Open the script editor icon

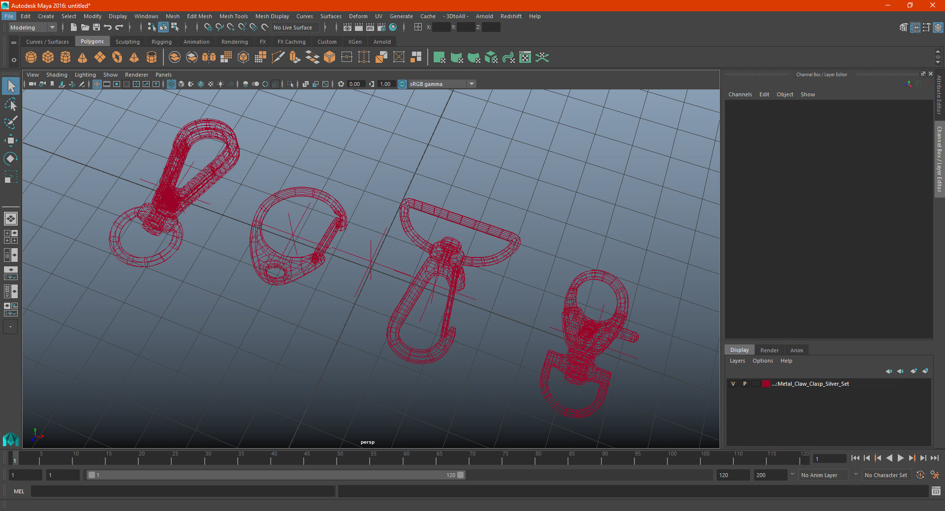(936, 491)
